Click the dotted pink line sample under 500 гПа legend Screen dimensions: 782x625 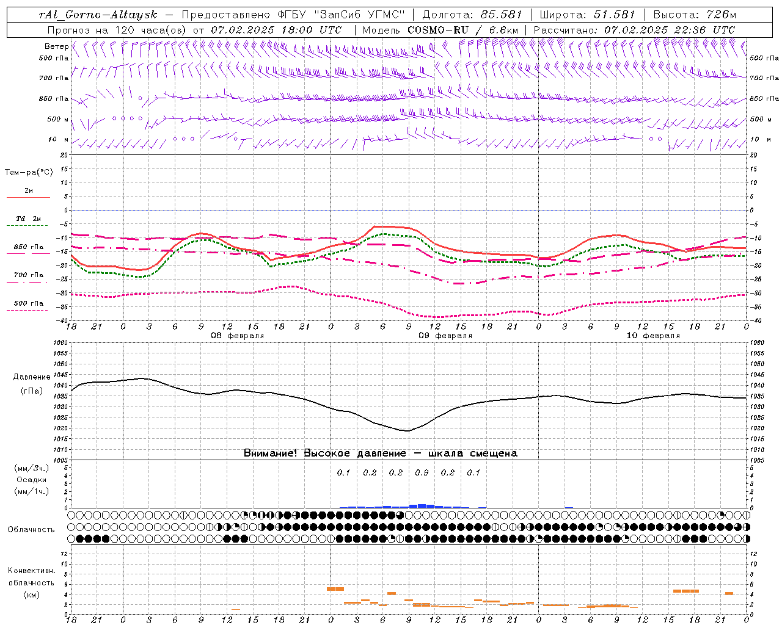coord(28,310)
